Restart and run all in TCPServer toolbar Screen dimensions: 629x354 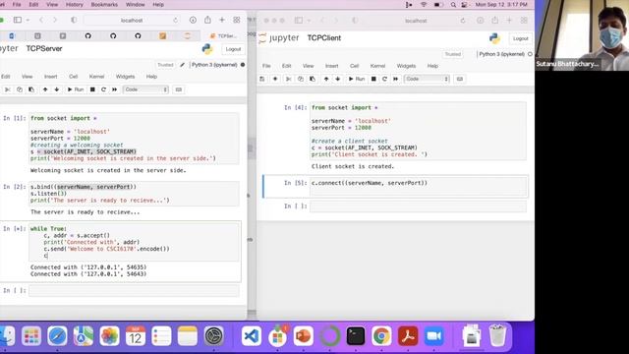[x=115, y=89]
